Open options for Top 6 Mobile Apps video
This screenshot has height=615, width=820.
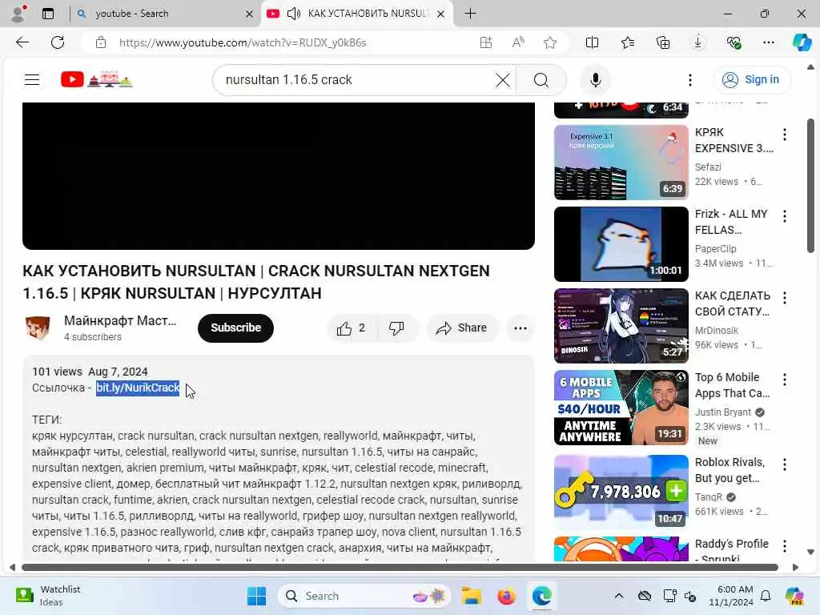coord(785,380)
